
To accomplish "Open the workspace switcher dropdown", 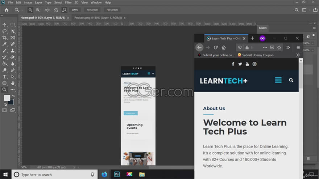I will coord(306,10).
